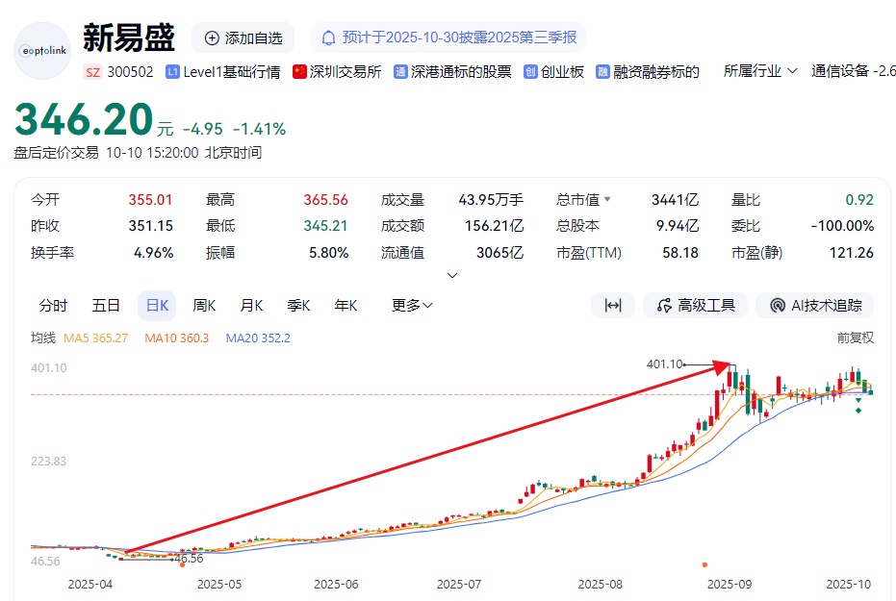Screen dimensions: 896x601
Task: Click the 均线 moving average label
Action: (x=43, y=338)
